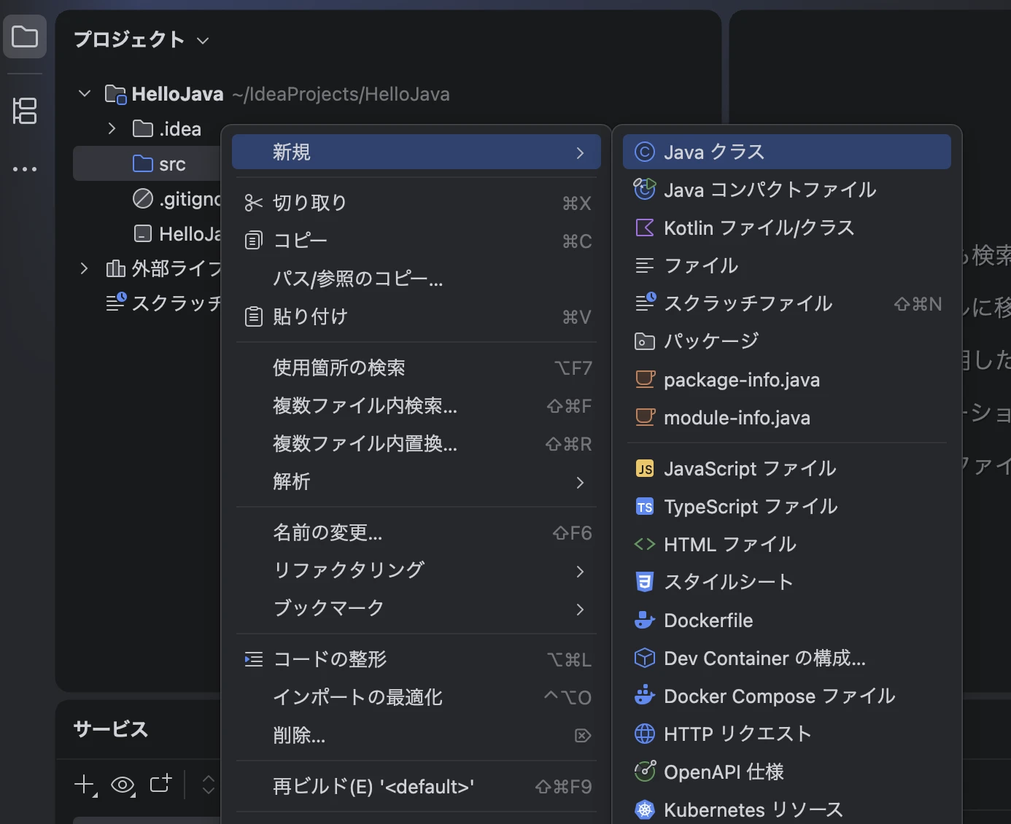Click the scissors icon beside 切り取り

tap(253, 203)
